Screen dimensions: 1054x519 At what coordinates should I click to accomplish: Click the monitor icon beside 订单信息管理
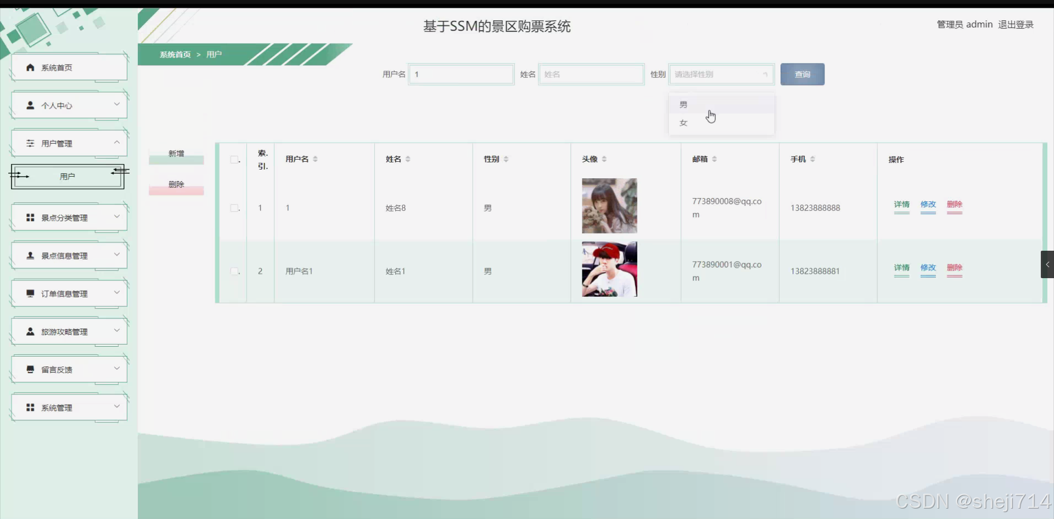[30, 293]
